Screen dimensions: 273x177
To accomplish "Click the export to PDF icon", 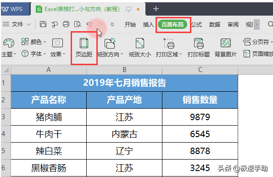I will [55, 24].
